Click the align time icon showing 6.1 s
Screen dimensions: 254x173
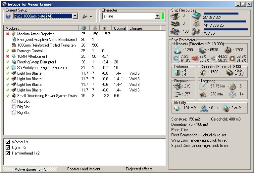[x=204, y=108]
